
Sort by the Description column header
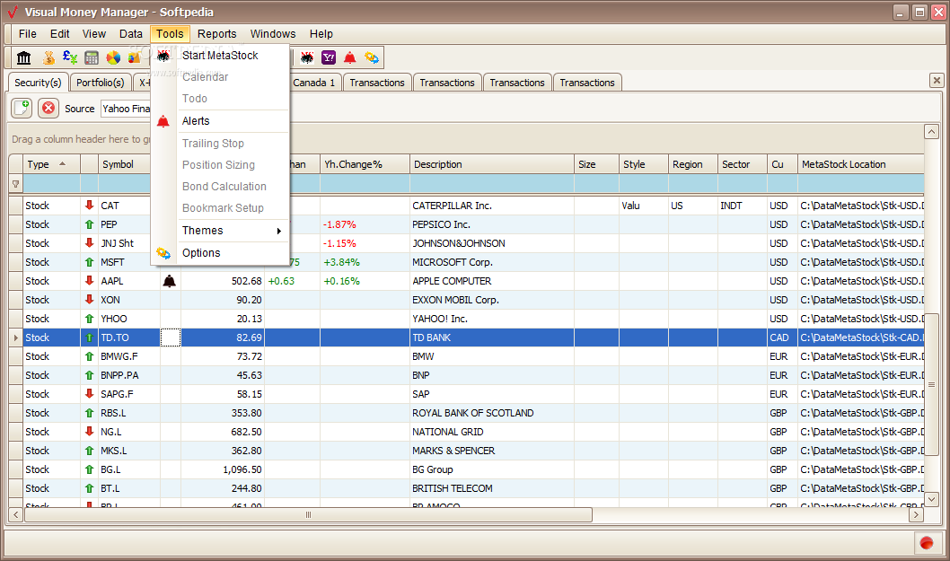(x=491, y=164)
